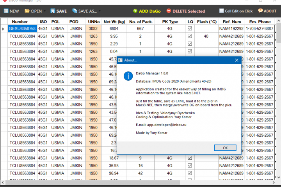The width and height of the screenshot is (281, 187).
Task: Toggle Cell Edit on Click checkbox
Action: click(222, 11)
